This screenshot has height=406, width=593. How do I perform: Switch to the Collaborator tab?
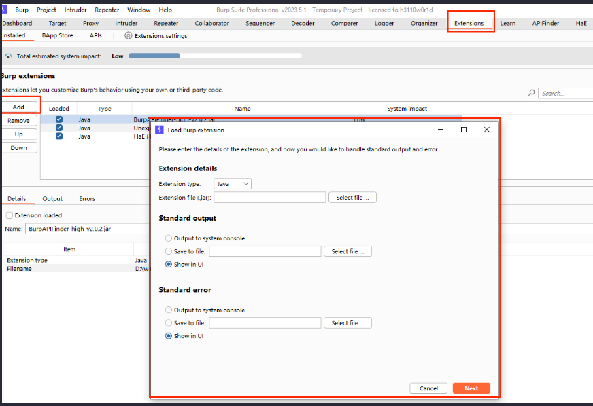pos(212,23)
